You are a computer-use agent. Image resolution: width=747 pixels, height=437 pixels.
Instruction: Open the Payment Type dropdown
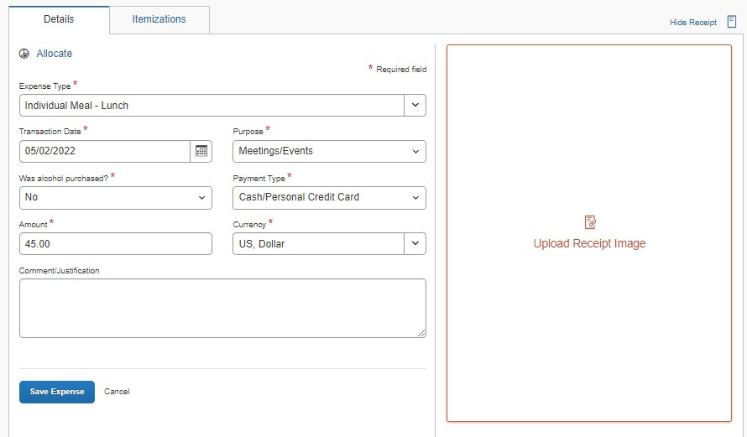(328, 197)
